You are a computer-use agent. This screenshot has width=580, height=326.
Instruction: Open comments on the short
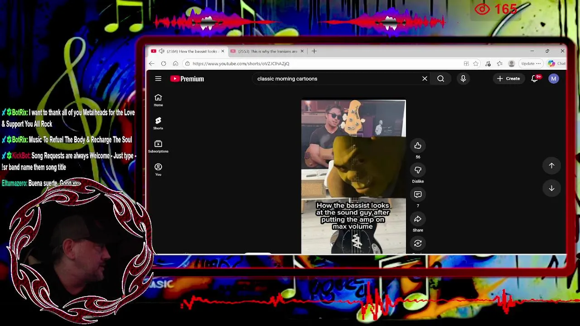(418, 195)
